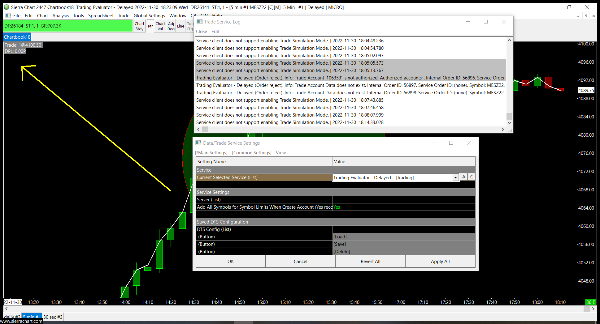Open the Spreadsheet menu

coord(101,16)
